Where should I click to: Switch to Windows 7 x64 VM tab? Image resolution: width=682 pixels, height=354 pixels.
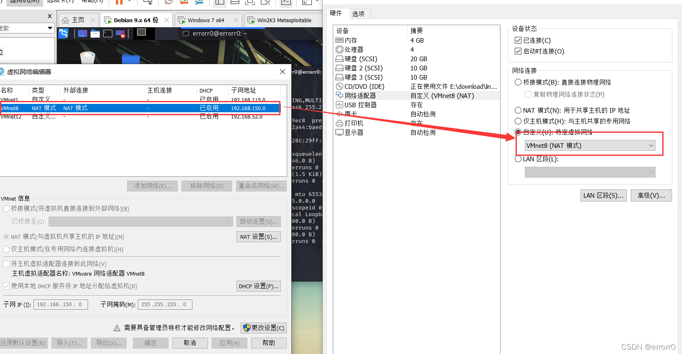(206, 20)
